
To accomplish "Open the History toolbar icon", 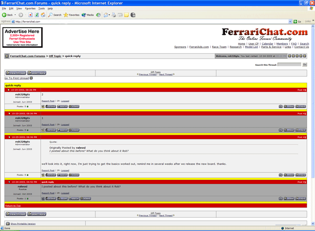I will point(98,15).
